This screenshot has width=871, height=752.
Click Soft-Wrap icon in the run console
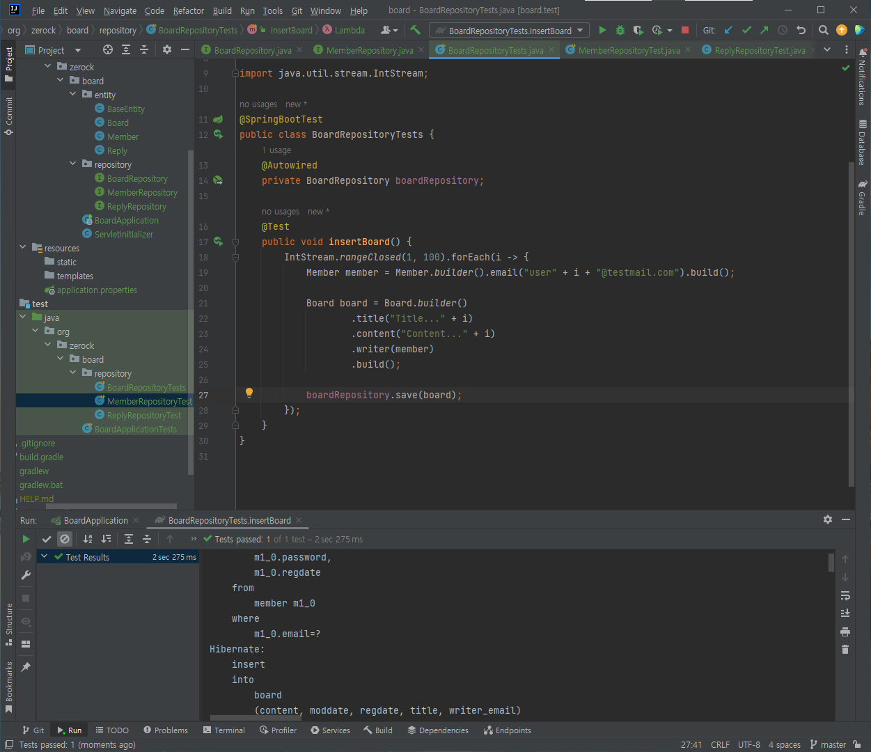pos(845,595)
